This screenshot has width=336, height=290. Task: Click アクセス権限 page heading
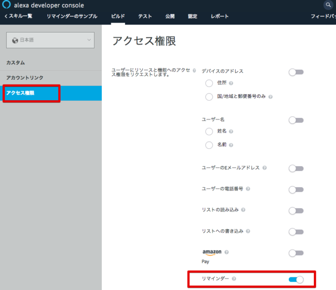144,41
